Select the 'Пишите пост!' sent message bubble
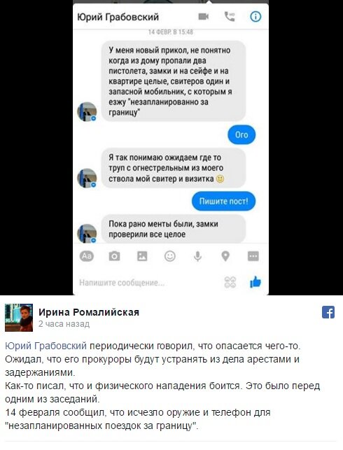 [x=223, y=201]
